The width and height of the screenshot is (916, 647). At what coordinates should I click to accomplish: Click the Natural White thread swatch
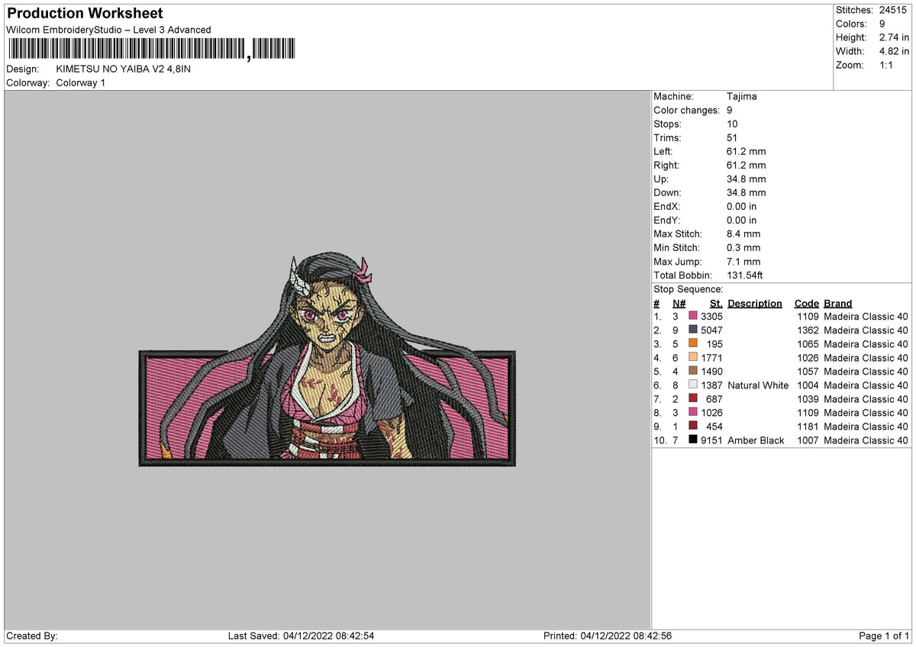692,385
